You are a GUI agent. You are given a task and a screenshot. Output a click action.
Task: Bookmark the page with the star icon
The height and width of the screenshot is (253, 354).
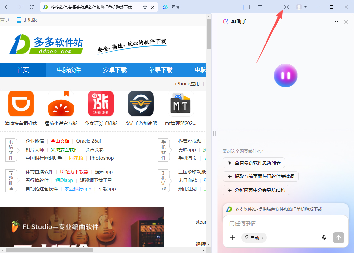point(145,7)
